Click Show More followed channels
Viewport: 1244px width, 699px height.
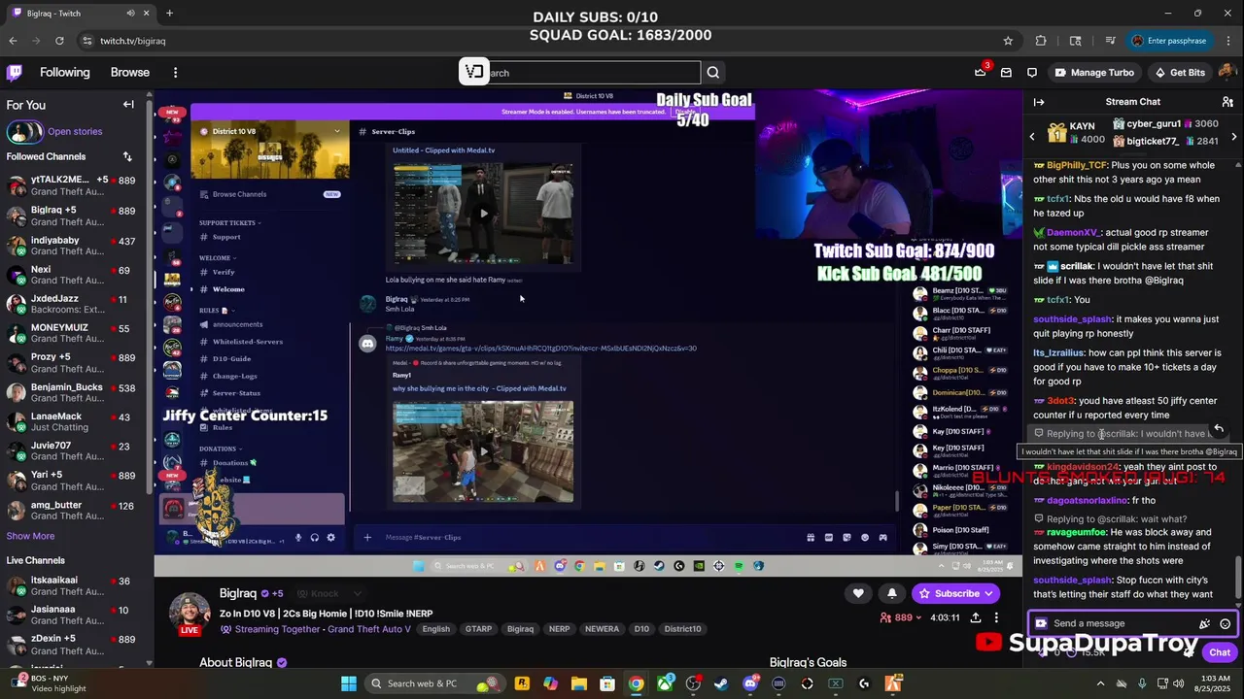[x=30, y=536]
